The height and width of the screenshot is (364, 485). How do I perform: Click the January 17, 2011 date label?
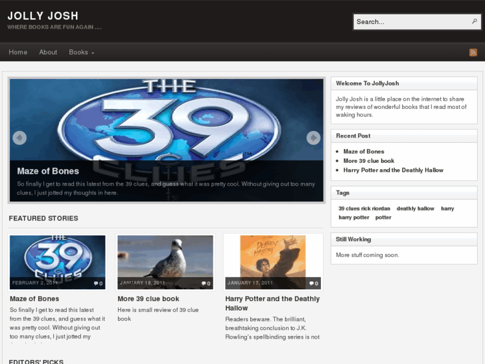click(250, 283)
